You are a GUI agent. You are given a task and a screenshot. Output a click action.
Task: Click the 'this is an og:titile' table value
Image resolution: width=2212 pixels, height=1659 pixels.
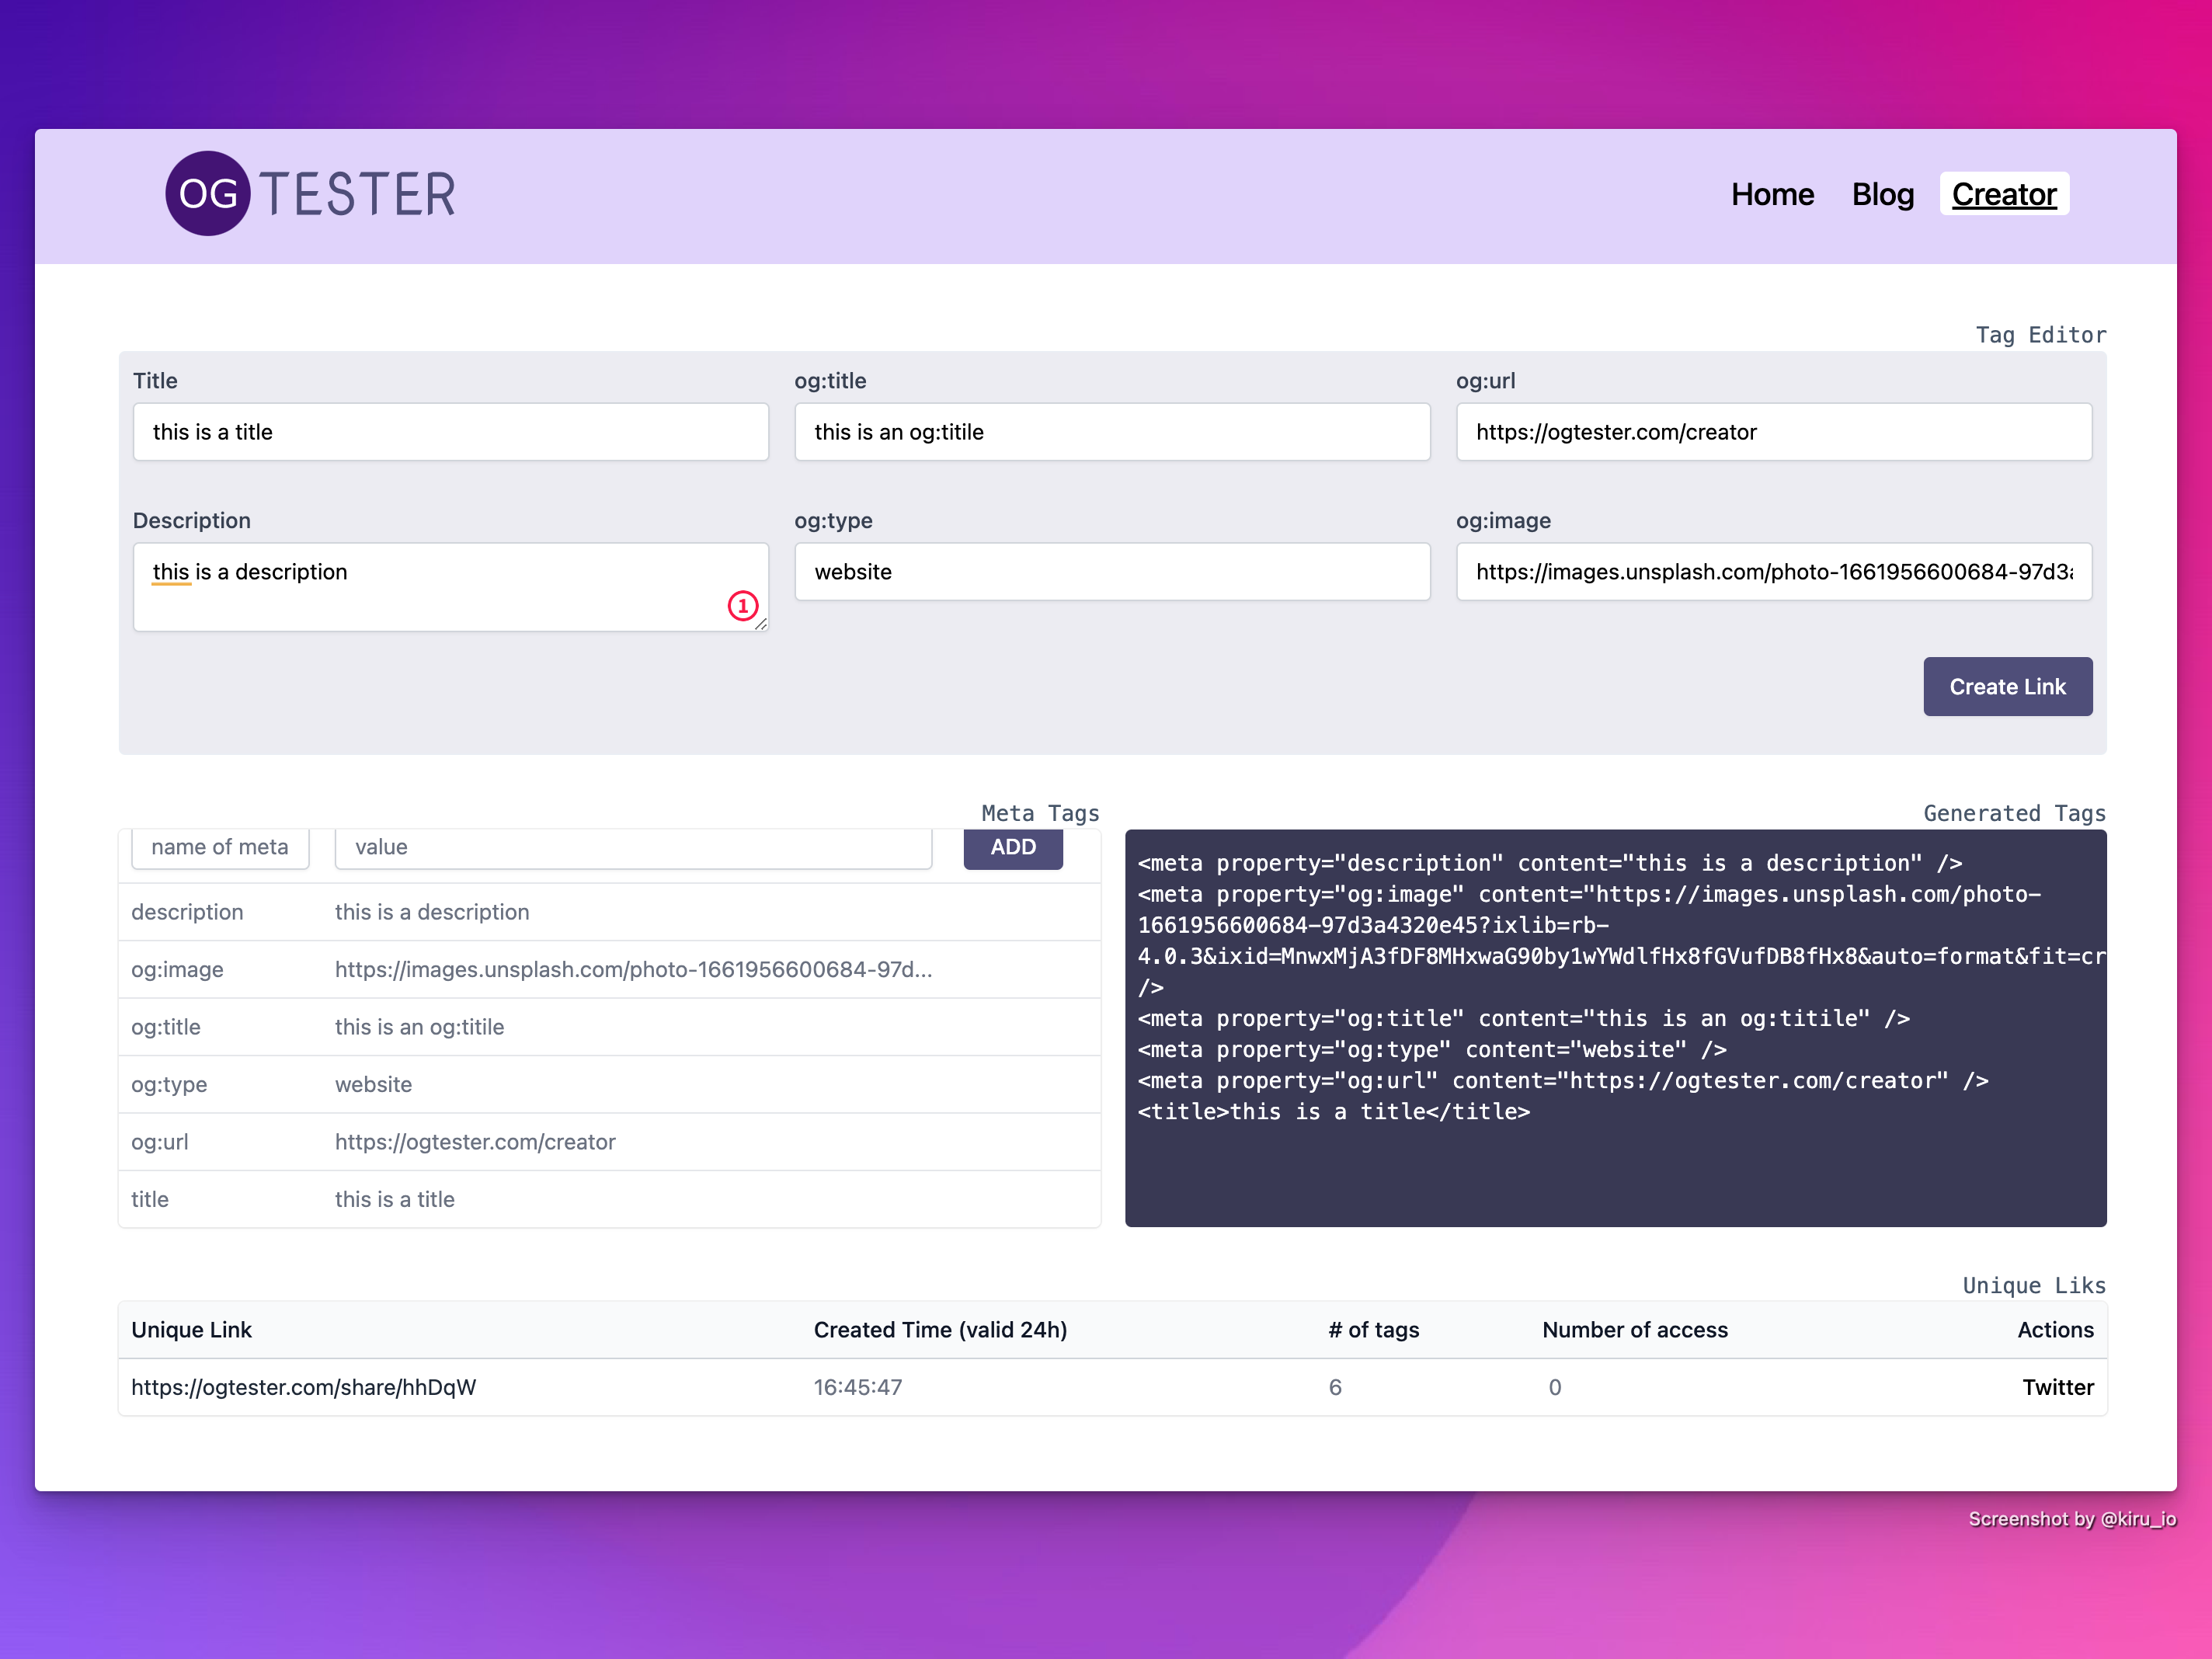point(419,1027)
